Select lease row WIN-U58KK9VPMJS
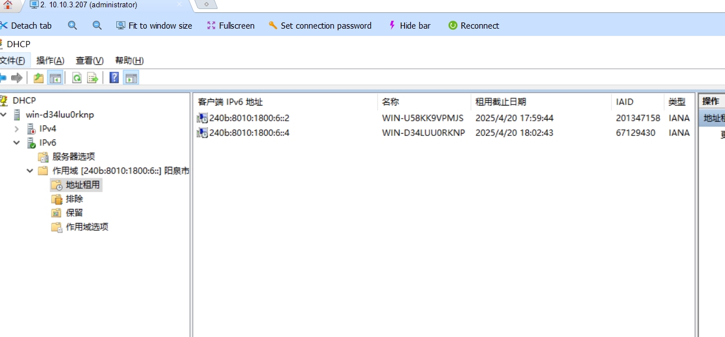This screenshot has width=725, height=337. (x=422, y=118)
